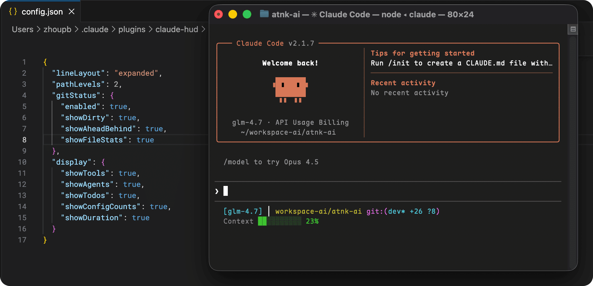Click the folder icon in terminal title bar
Image resolution: width=593 pixels, height=286 pixels.
(264, 14)
